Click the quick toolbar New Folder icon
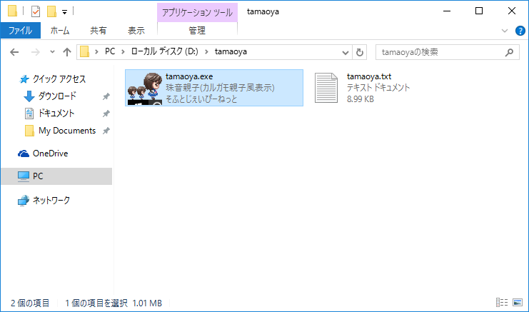 tap(51, 11)
